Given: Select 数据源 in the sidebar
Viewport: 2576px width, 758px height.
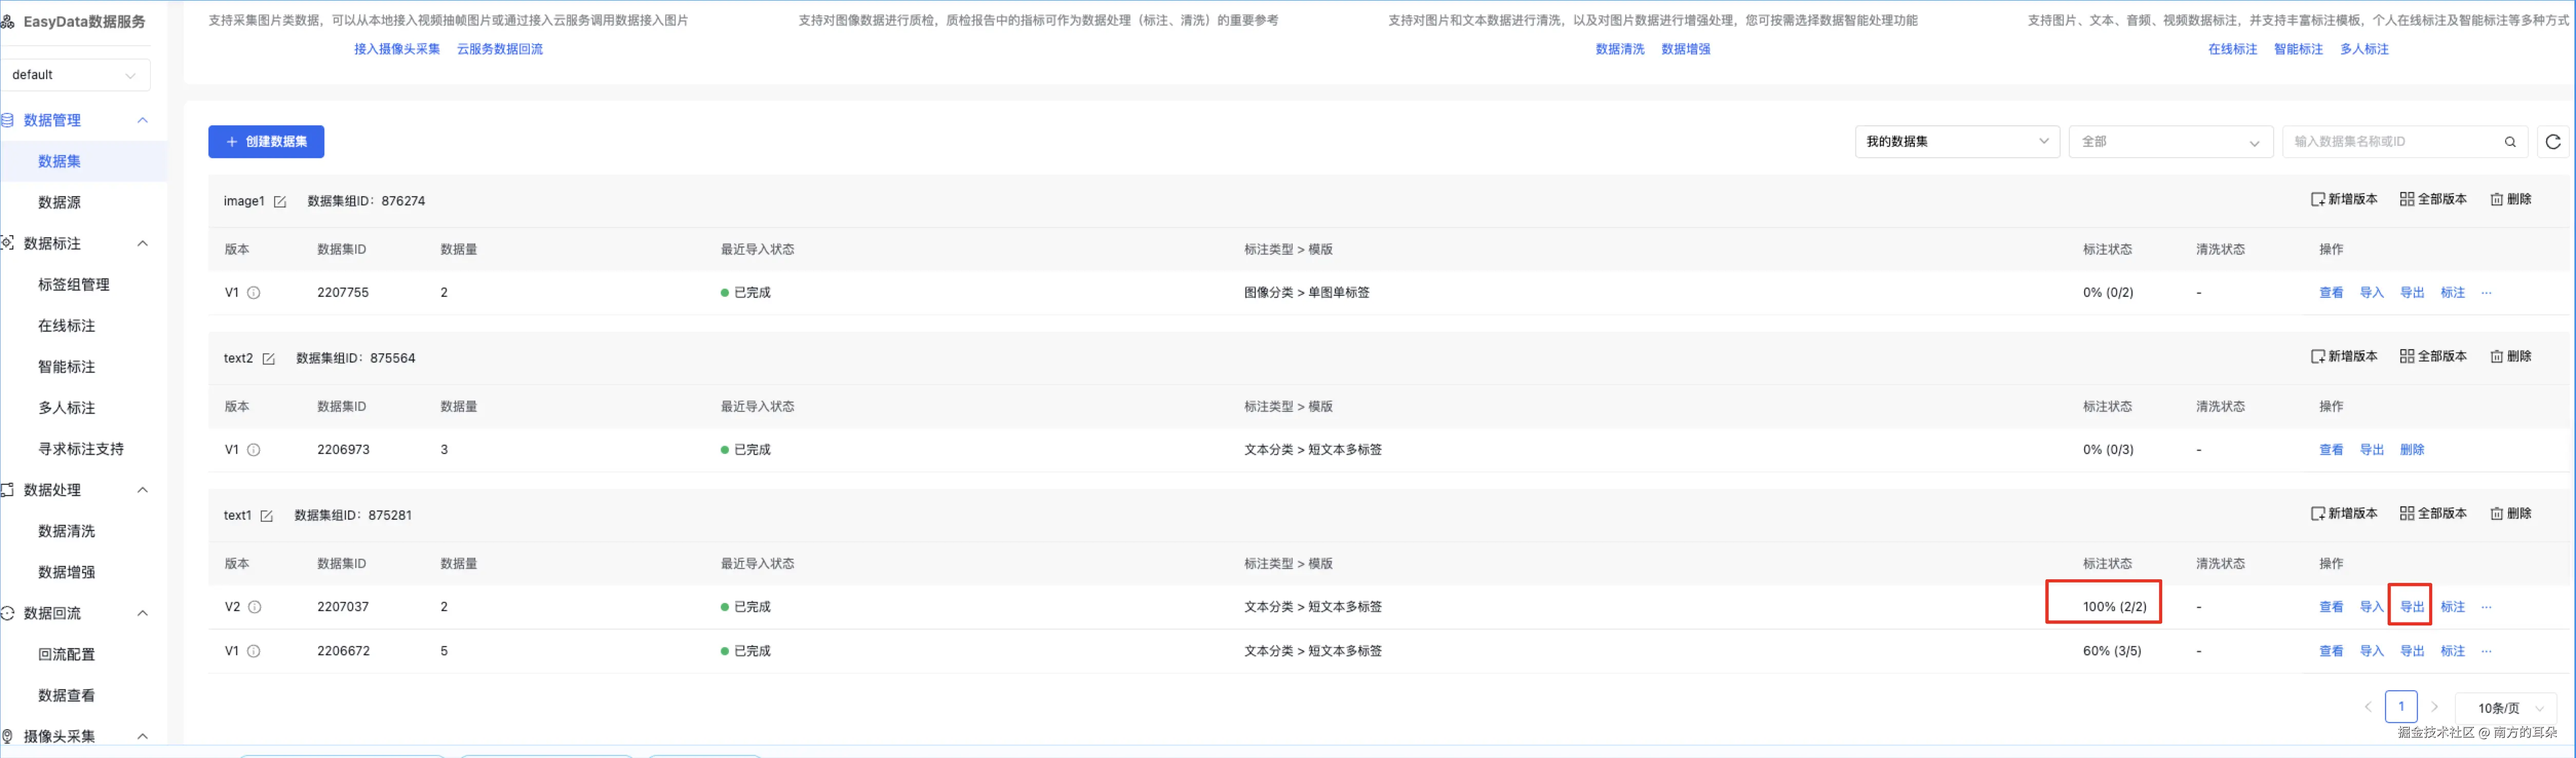Looking at the screenshot, I should (x=59, y=202).
